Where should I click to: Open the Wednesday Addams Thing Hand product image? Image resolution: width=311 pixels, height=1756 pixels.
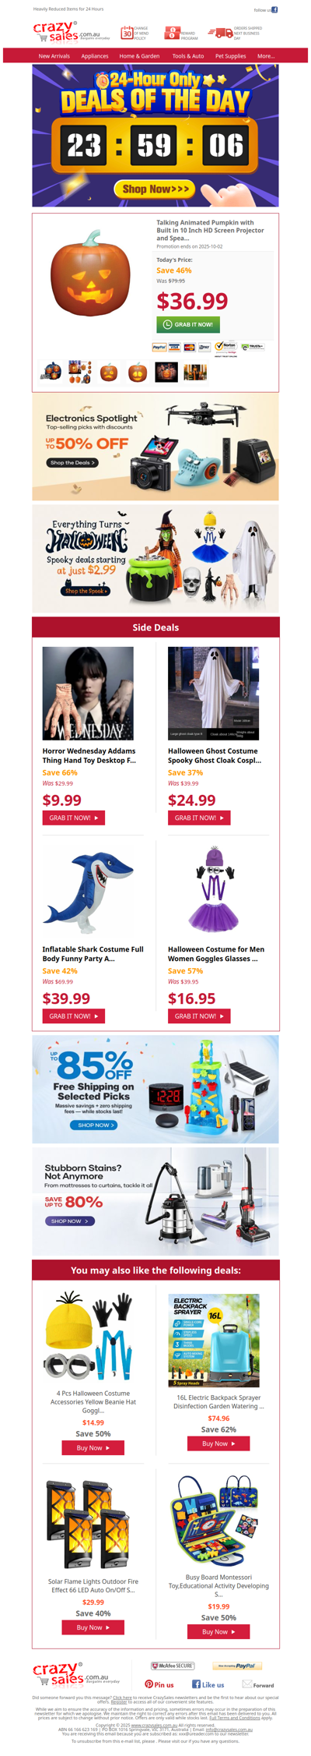tap(88, 693)
